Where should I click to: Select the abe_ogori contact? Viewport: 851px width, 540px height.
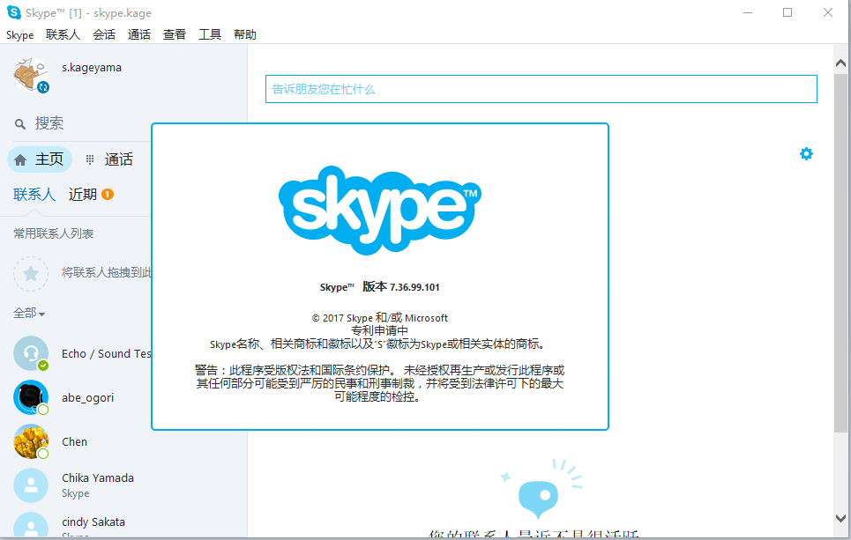tap(76, 397)
